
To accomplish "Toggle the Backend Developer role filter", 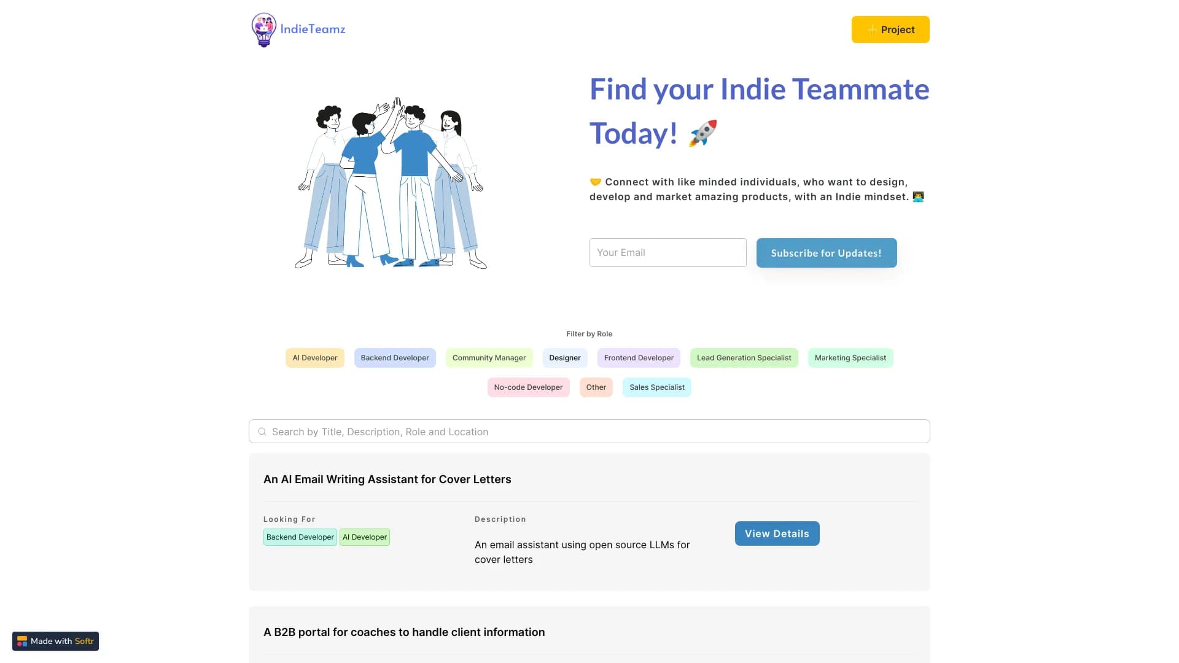I will 395,357.
